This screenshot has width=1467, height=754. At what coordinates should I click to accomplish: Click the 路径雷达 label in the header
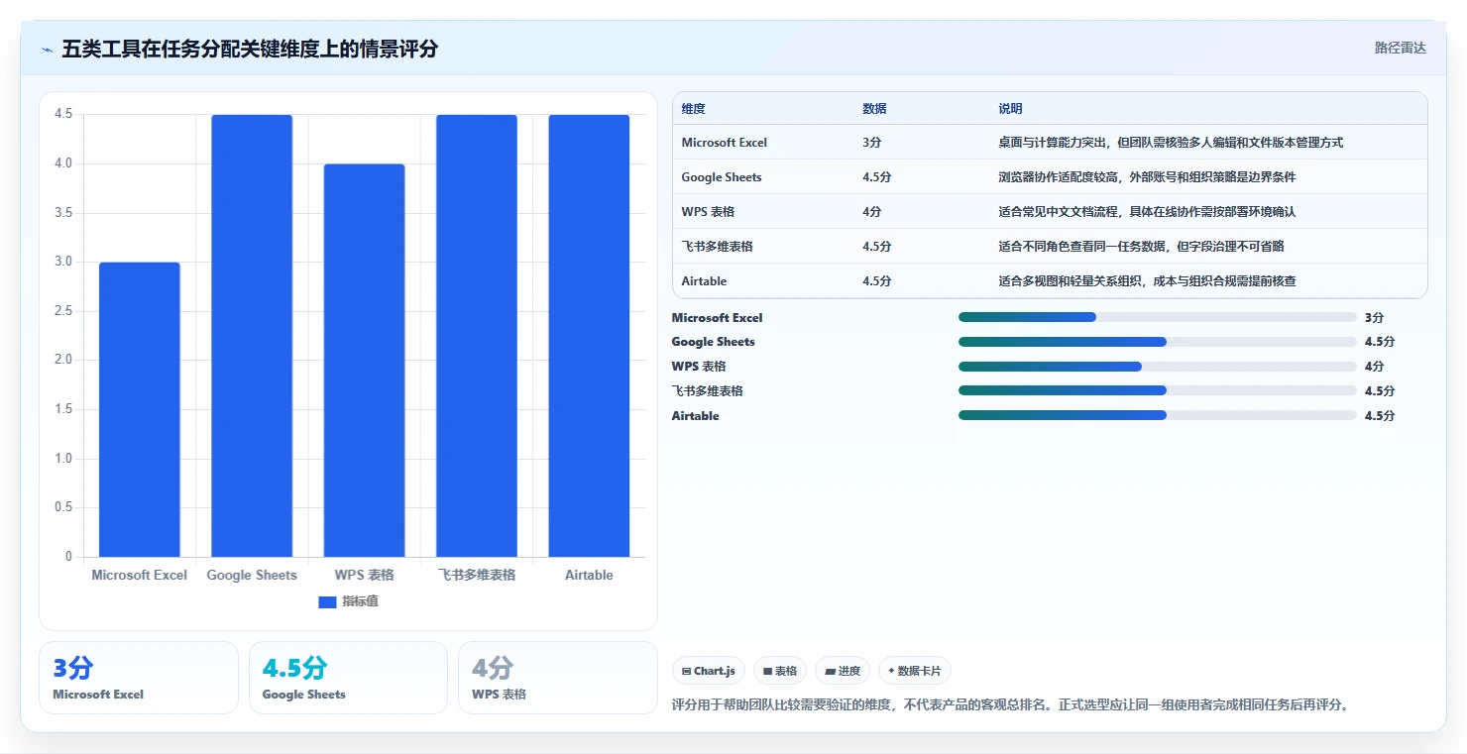[x=1401, y=48]
